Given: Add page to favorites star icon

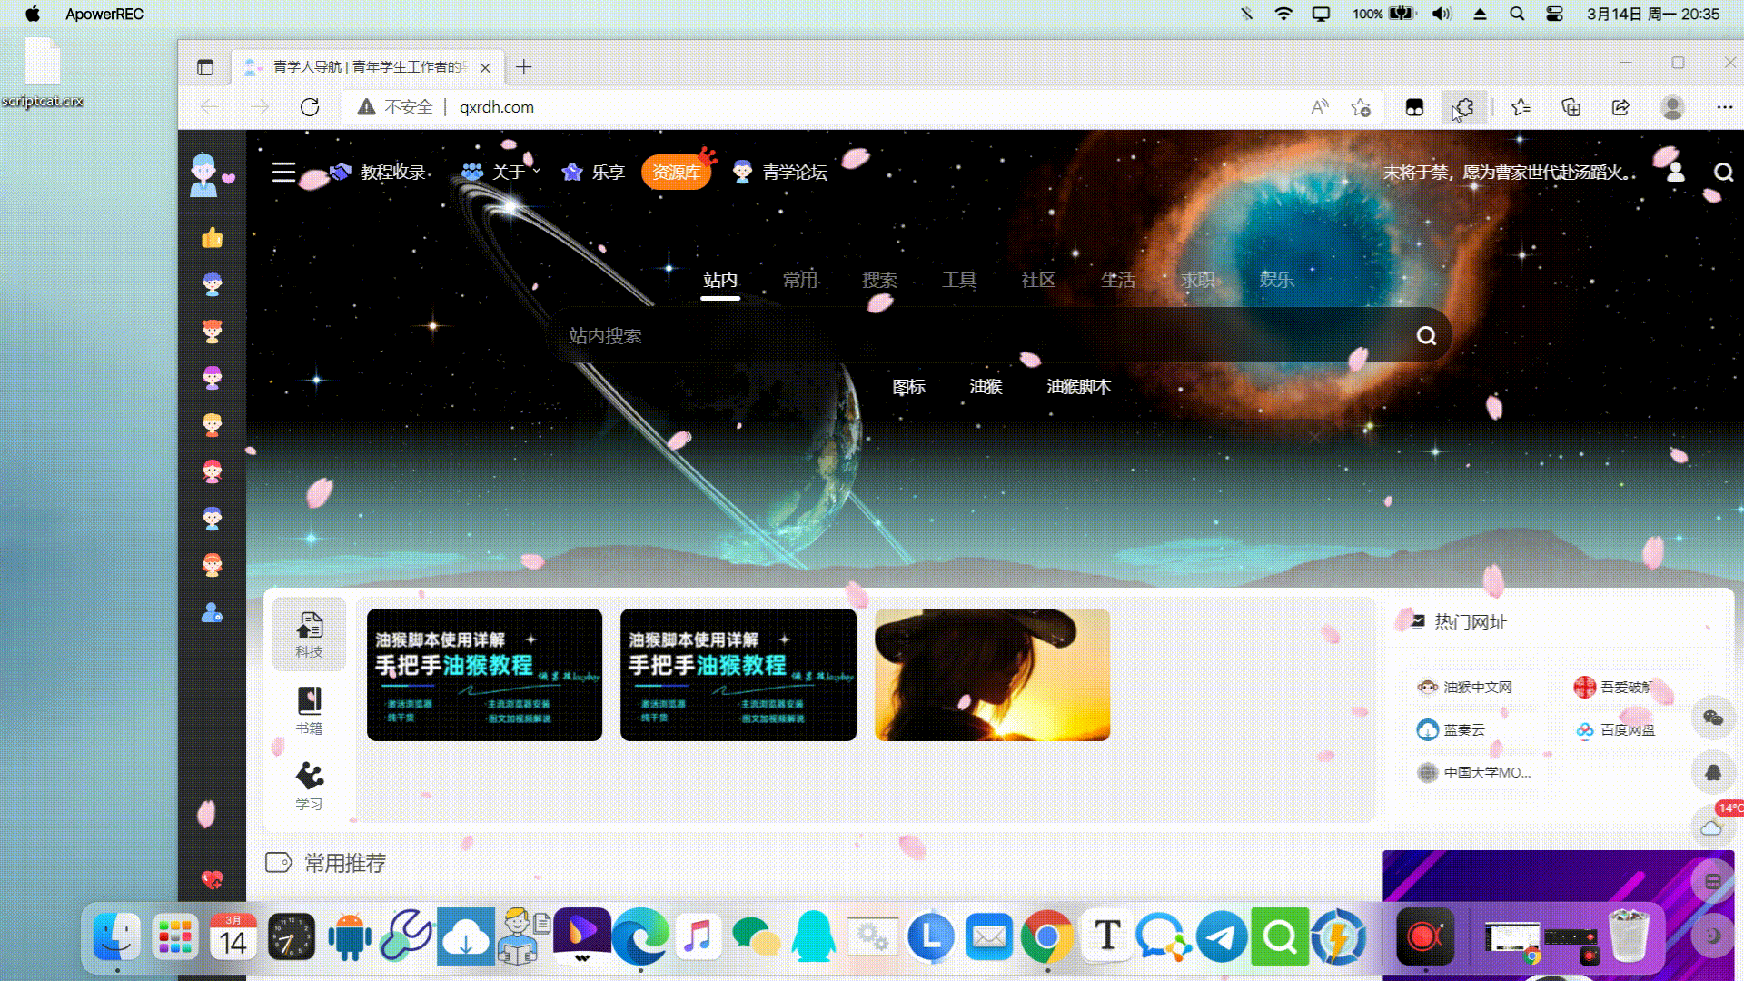Looking at the screenshot, I should click(1360, 107).
